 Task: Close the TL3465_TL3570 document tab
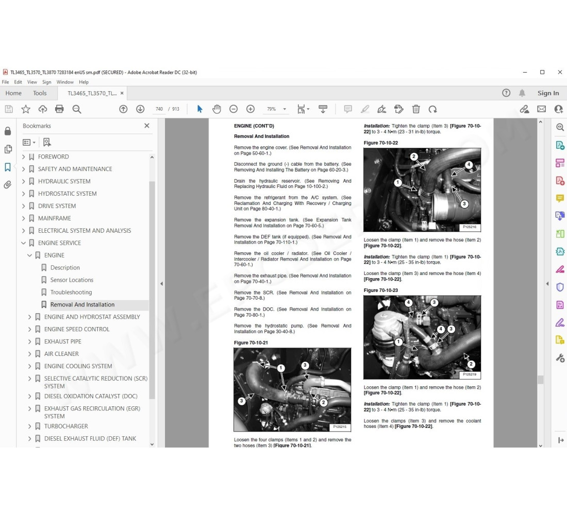[122, 93]
